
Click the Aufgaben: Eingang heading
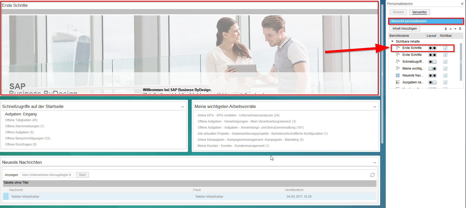pyautogui.click(x=21, y=114)
